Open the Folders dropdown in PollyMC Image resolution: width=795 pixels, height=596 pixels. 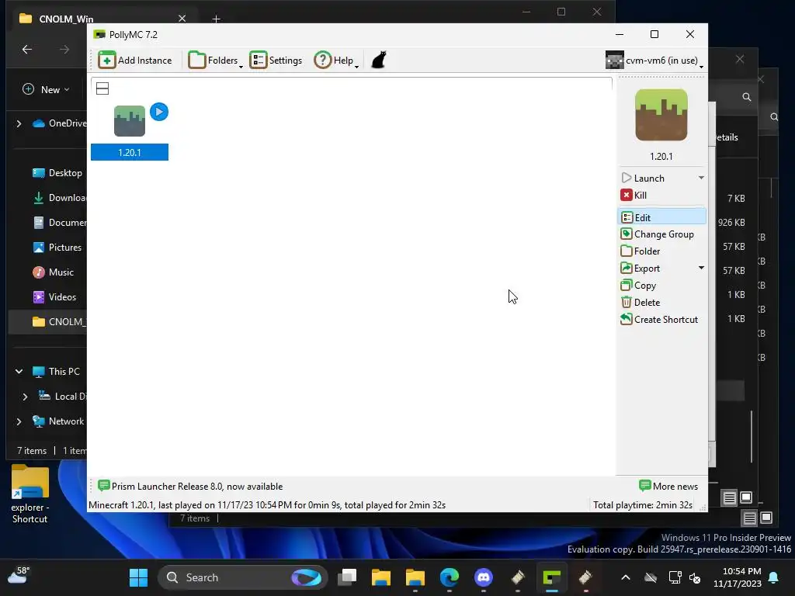point(216,61)
